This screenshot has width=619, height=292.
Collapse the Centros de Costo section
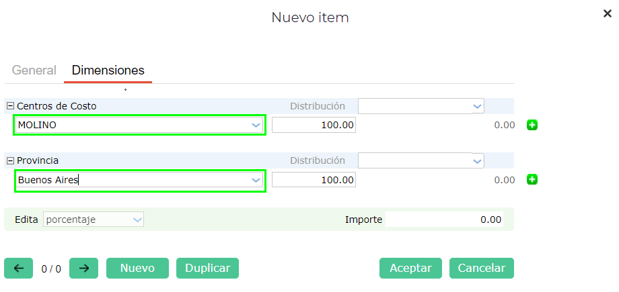click(10, 106)
